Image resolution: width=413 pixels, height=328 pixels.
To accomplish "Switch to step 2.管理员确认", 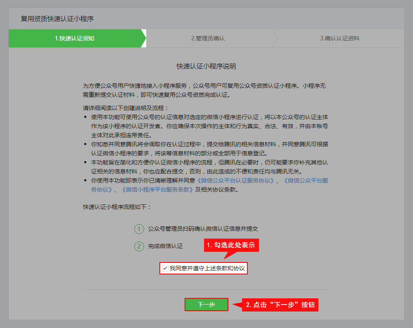I will (208, 38).
